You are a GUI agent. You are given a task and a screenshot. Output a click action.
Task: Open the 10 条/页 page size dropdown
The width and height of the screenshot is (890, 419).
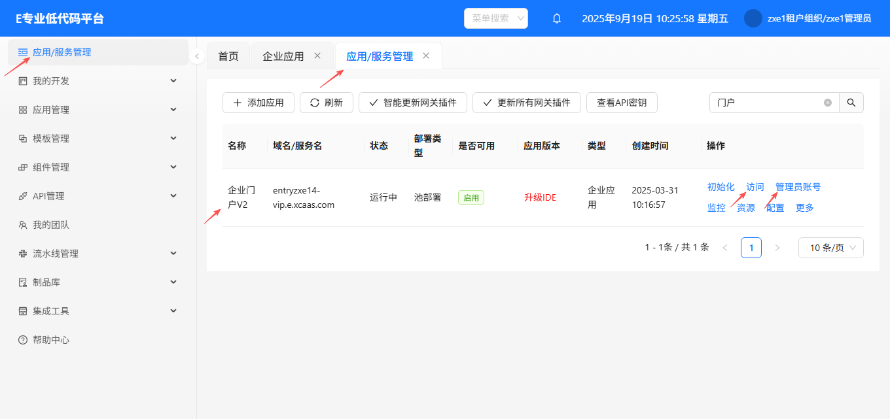830,248
